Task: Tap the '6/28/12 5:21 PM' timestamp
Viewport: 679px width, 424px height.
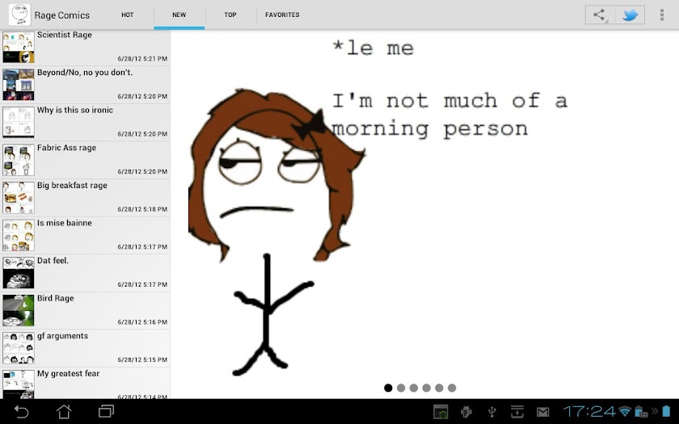Action: tap(142, 58)
